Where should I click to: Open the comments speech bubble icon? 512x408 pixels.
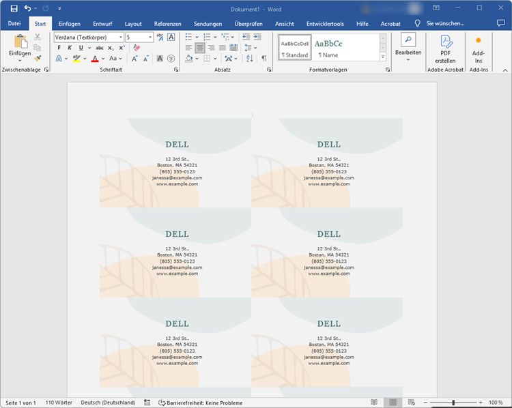500,23
